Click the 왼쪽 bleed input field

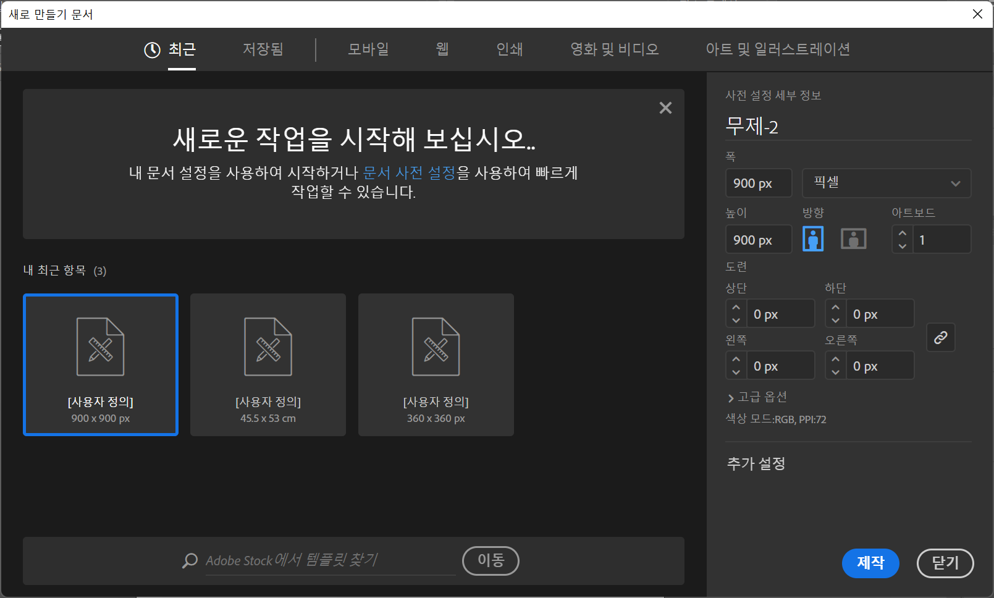tap(781, 366)
